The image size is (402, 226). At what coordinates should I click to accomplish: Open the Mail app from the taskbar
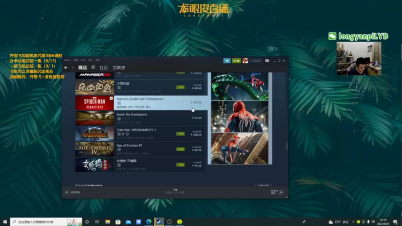click(128, 221)
